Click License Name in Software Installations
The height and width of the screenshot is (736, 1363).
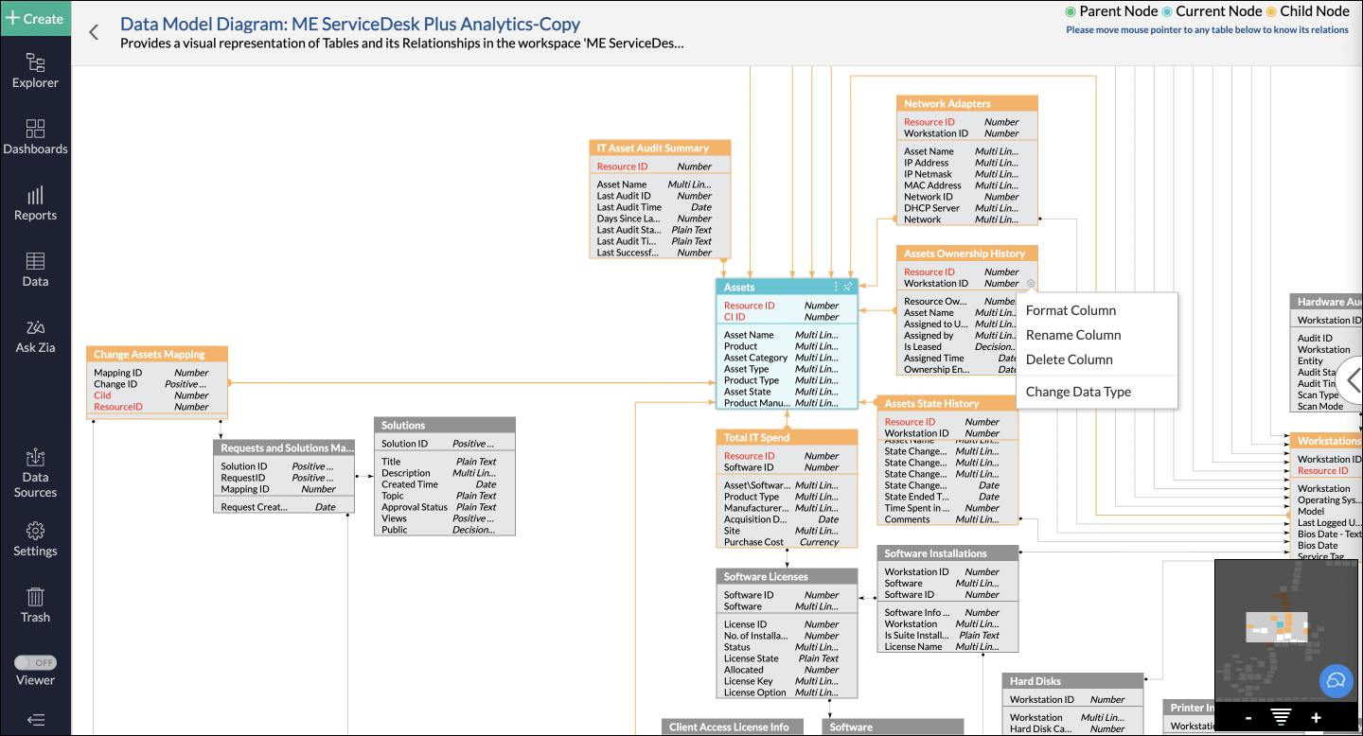(x=947, y=647)
